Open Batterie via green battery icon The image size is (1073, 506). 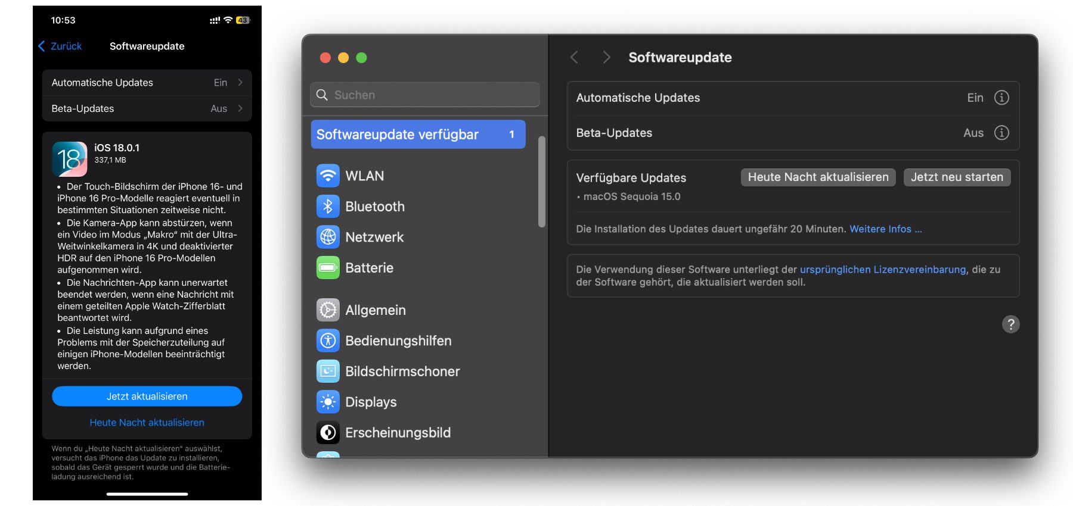click(x=328, y=268)
